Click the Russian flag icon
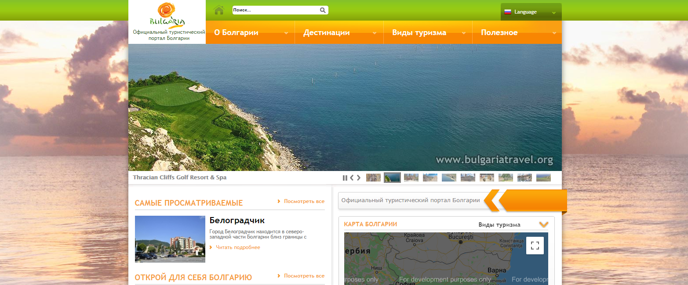The width and height of the screenshot is (688, 285). (x=507, y=12)
